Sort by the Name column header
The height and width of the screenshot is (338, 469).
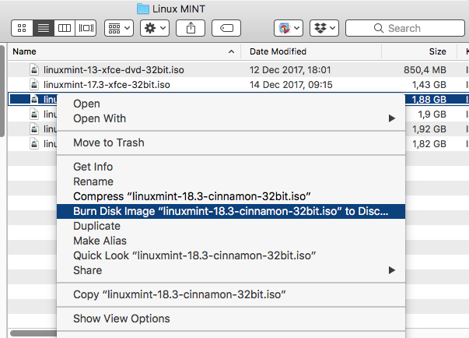[124, 51]
